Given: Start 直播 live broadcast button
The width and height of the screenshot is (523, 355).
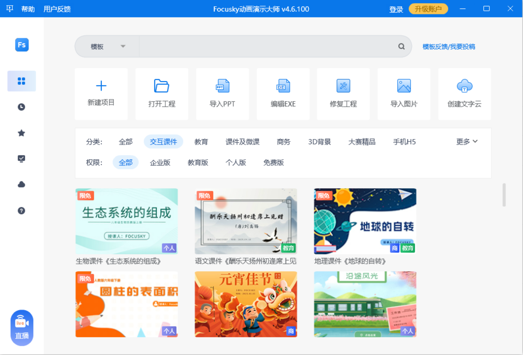Looking at the screenshot, I should [22, 328].
